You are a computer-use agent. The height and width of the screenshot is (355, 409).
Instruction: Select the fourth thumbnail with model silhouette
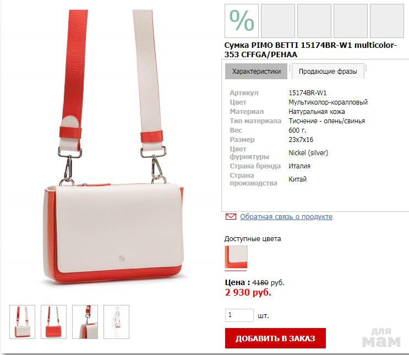(x=116, y=322)
